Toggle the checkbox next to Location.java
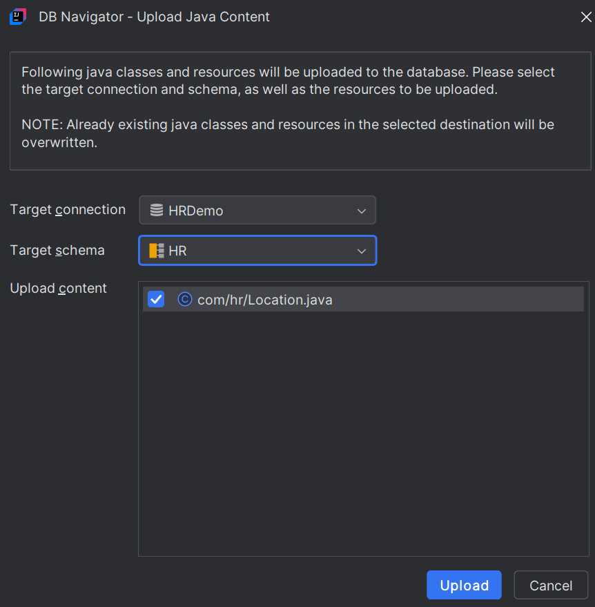This screenshot has width=595, height=607. [x=155, y=299]
